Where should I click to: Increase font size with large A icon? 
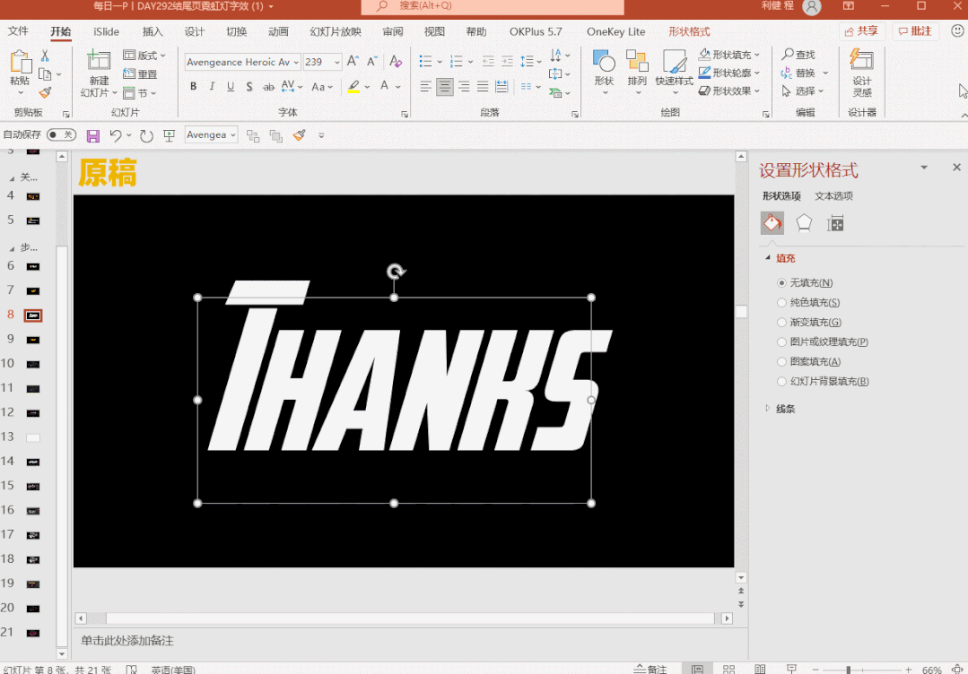[x=353, y=61]
